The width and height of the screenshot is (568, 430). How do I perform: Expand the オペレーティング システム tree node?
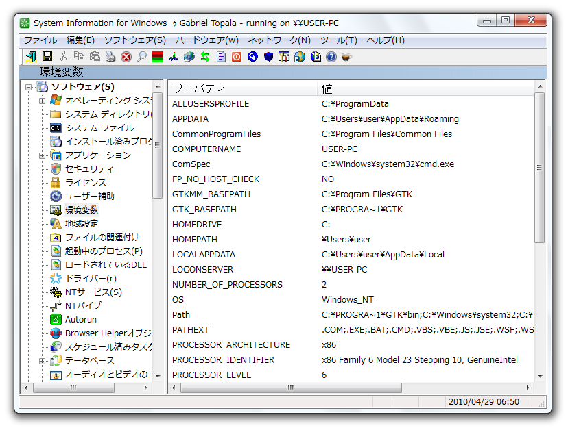(x=42, y=101)
